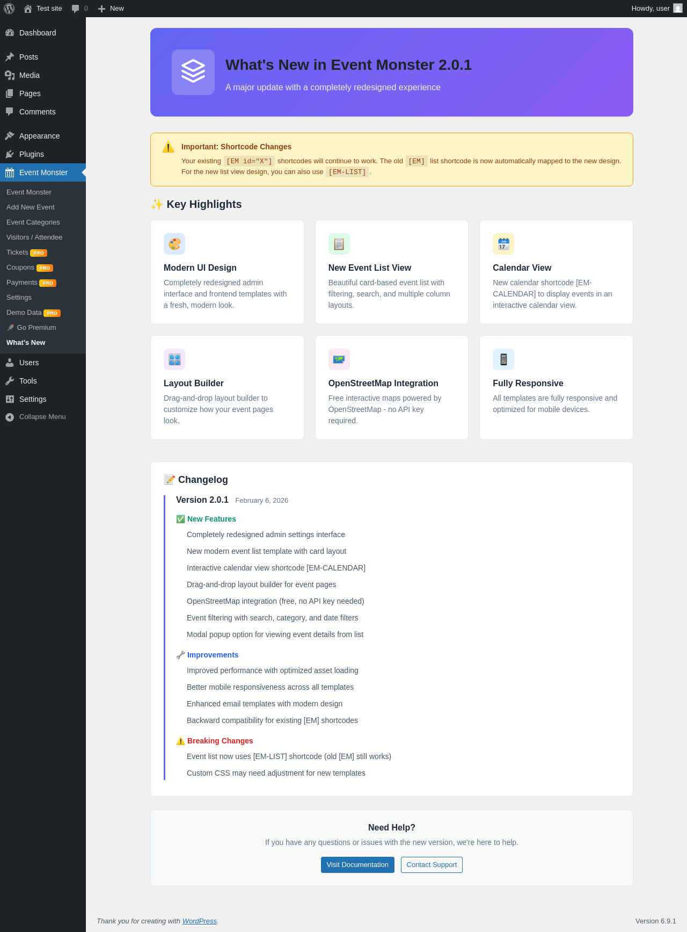Click the map icon for OpenStreetMap Integration

[x=339, y=359]
